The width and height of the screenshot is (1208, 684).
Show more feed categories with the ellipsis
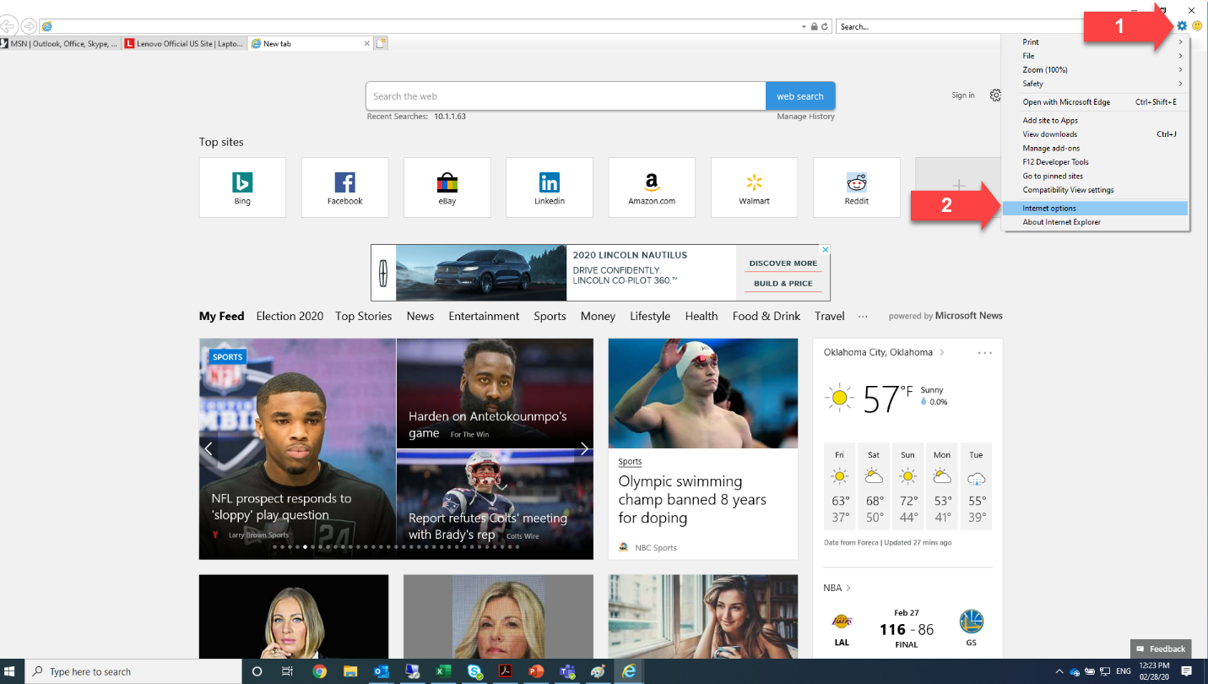coord(863,316)
